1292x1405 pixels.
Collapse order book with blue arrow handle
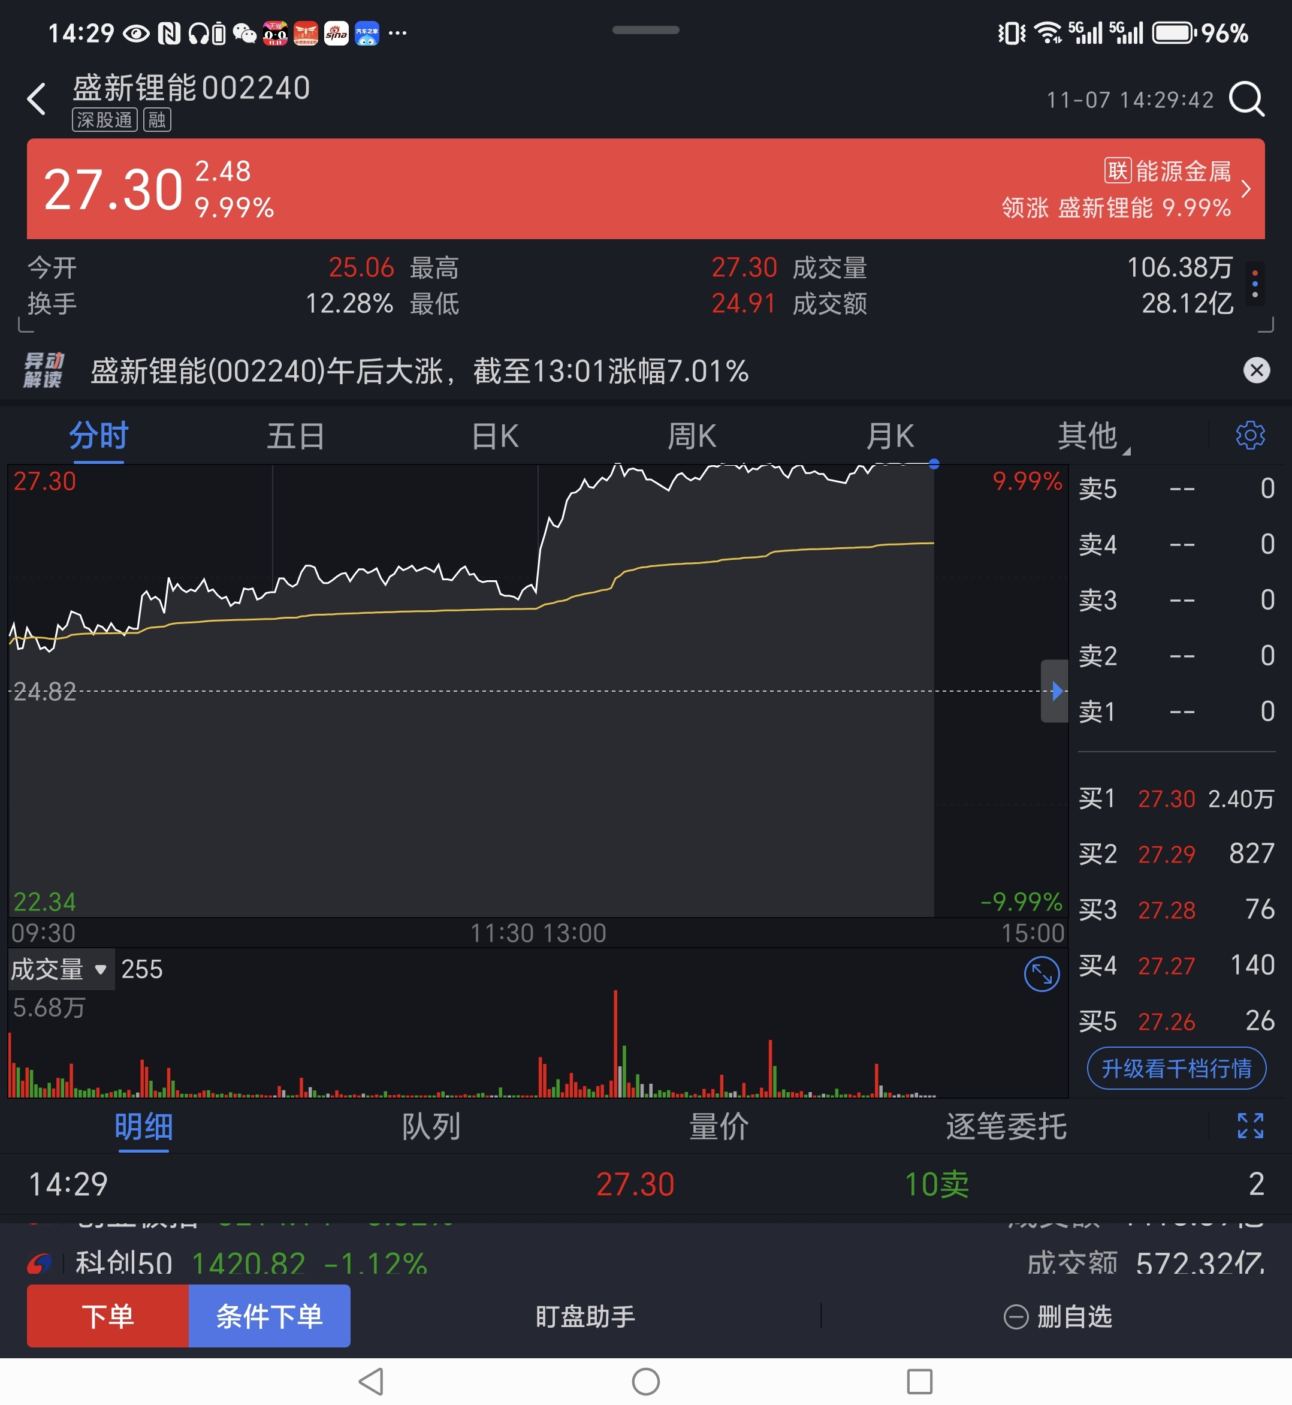pos(1054,691)
